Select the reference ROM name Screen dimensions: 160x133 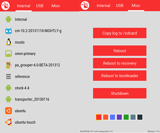pos(22,77)
